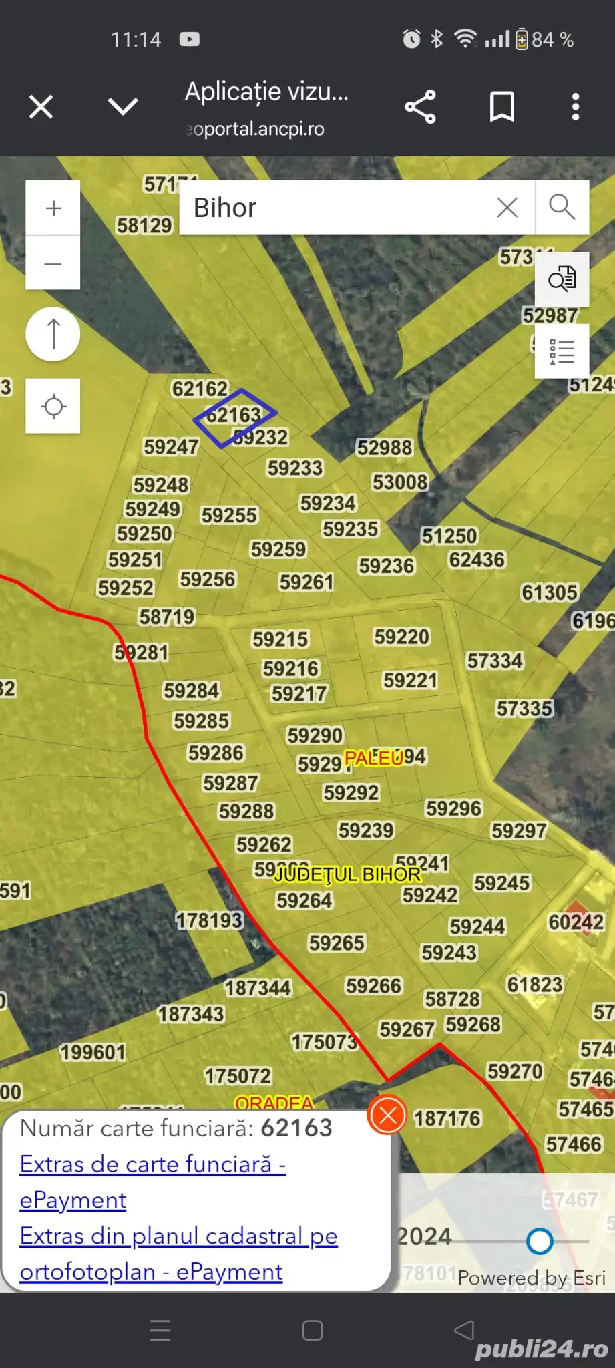The width and height of the screenshot is (615, 1368).
Task: Clear the Bihor search text
Action: tap(507, 208)
